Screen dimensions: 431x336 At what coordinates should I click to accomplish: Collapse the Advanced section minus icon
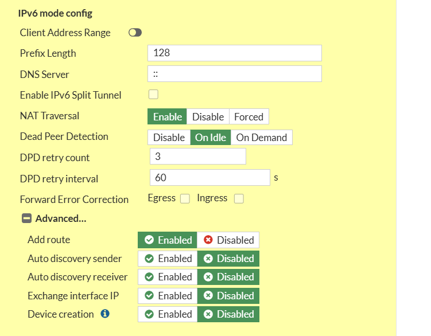coord(26,218)
